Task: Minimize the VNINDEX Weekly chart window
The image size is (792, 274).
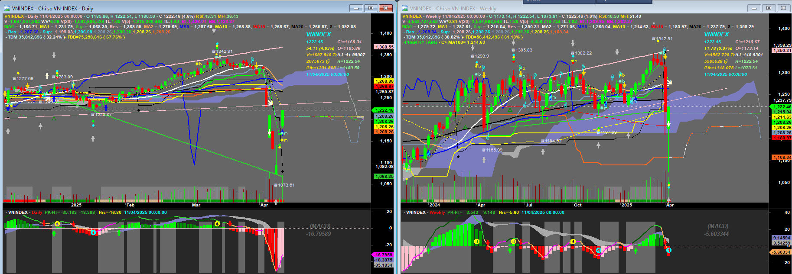Action: click(x=754, y=8)
